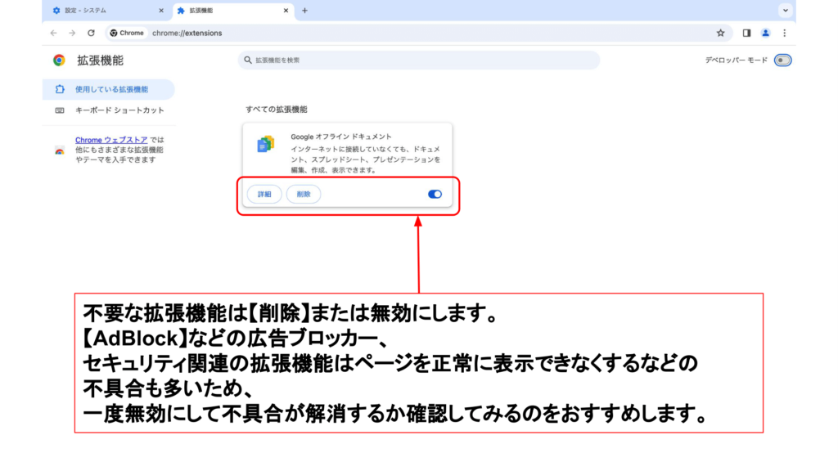Open the profile avatar icon
838x471 pixels.
click(x=766, y=33)
